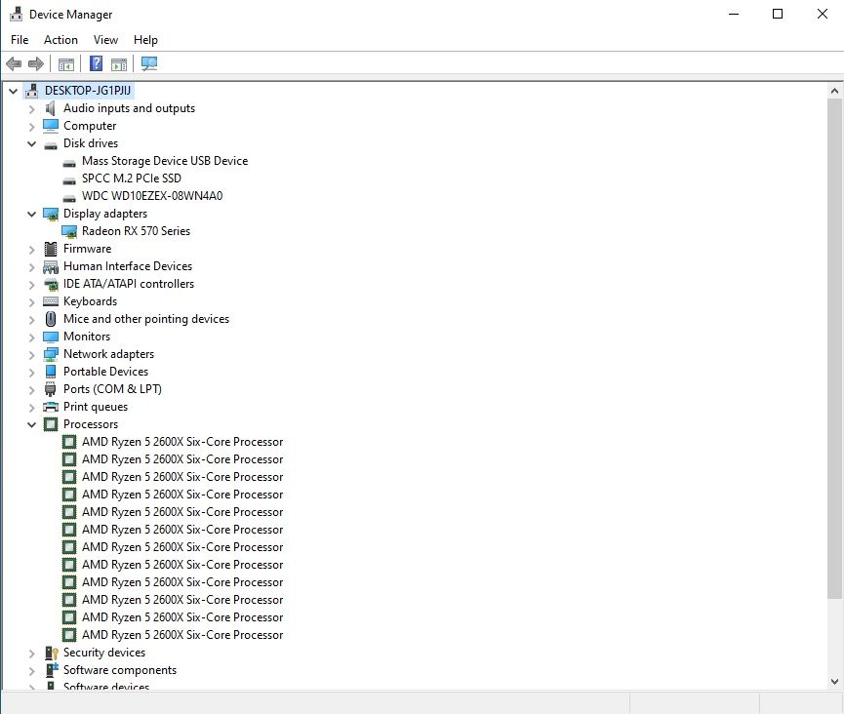Select Software components label
The height and width of the screenshot is (714, 844).
point(120,670)
